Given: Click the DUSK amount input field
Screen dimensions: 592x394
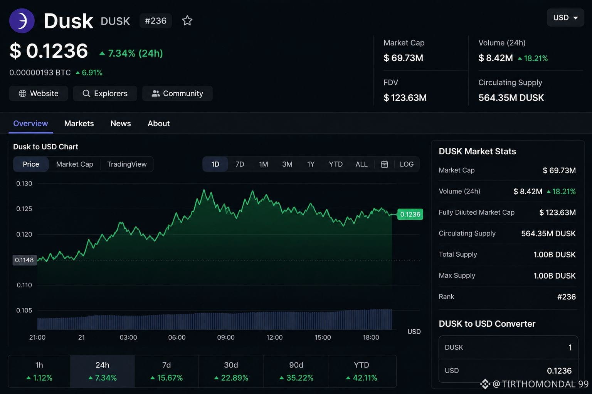Looking at the screenshot, I should pyautogui.click(x=508, y=347).
